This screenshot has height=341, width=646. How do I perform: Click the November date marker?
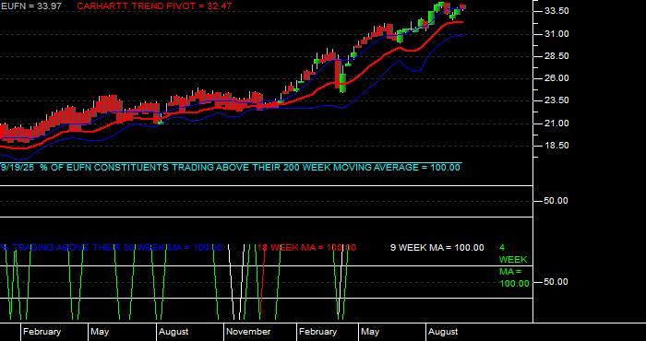tap(248, 332)
